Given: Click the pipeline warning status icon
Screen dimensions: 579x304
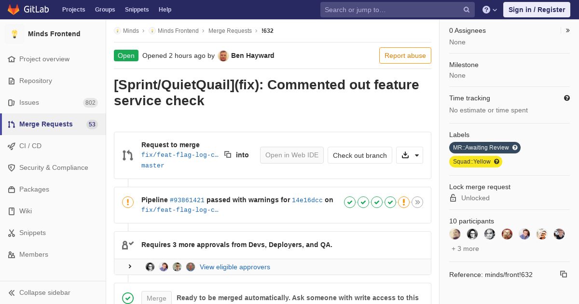Looking at the screenshot, I should [x=128, y=202].
